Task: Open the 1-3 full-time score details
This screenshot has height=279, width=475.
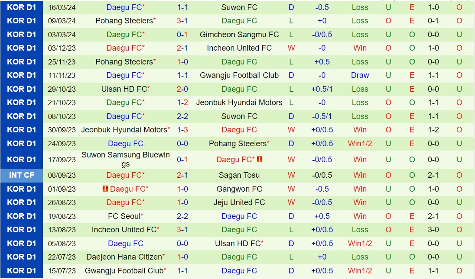Action: [x=182, y=130]
